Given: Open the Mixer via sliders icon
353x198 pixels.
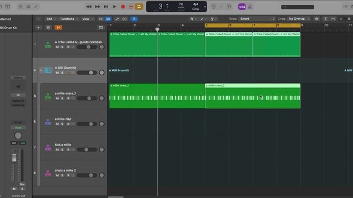Looking at the screenshot, I should point(28,7).
